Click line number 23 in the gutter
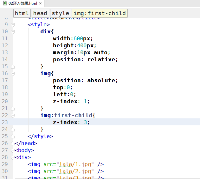Image resolution: width=200 pixels, height=179 pixels. coord(5,123)
